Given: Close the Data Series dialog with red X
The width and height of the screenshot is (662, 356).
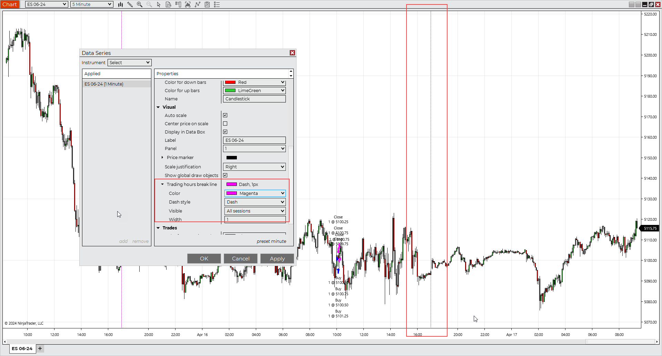Looking at the screenshot, I should coord(292,53).
